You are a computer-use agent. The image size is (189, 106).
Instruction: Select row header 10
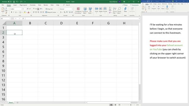(3, 71)
